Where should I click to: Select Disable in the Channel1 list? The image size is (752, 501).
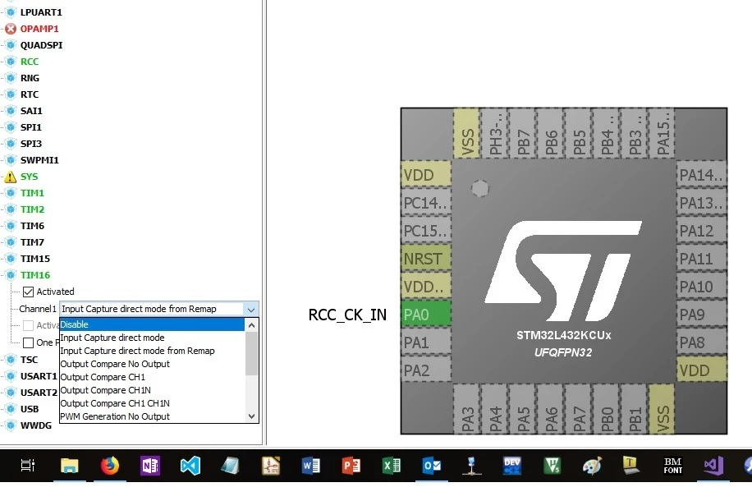click(152, 324)
